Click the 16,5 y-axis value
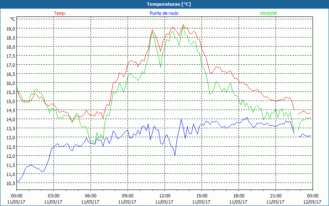329x206 pixels. [x=11, y=74]
